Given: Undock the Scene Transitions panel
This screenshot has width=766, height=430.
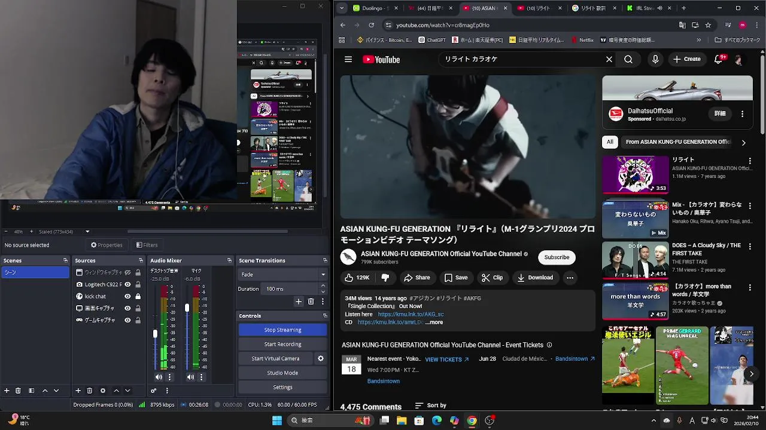Looking at the screenshot, I should point(325,260).
